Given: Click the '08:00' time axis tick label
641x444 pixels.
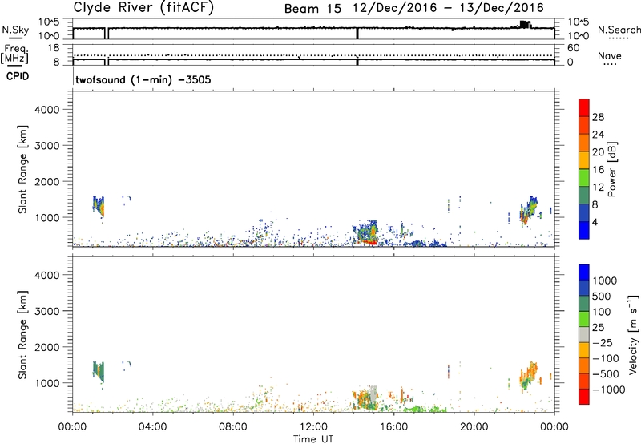Looking at the screenshot, I should (233, 427).
